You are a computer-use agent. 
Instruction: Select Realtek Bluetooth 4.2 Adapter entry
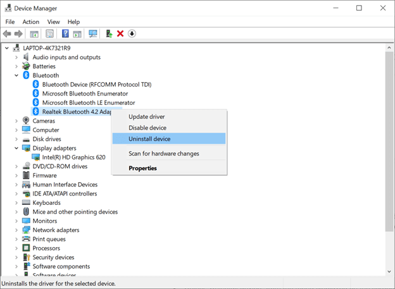pos(77,111)
